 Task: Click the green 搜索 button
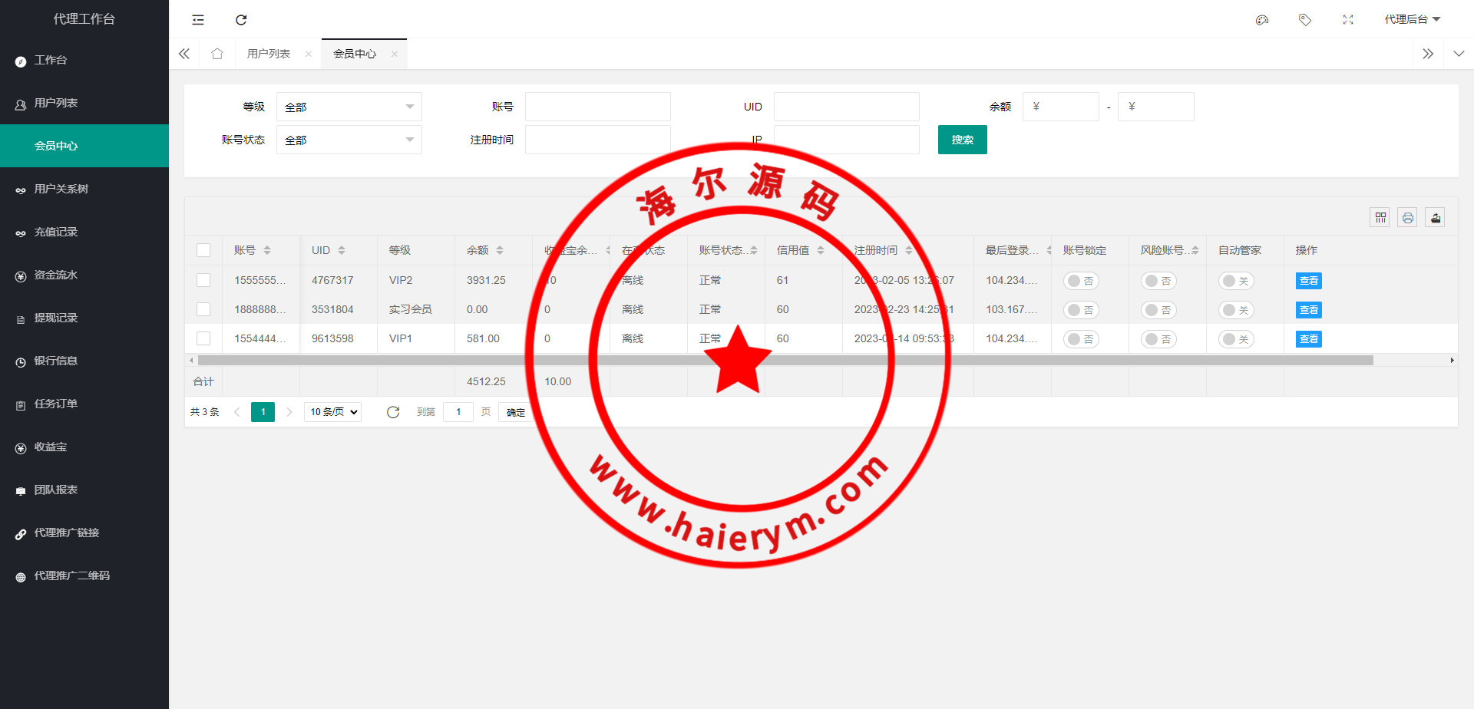pos(962,140)
